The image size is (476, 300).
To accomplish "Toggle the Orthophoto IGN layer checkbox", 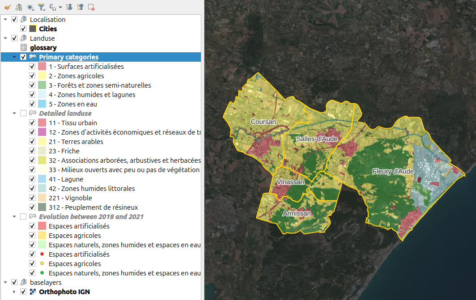I will coord(23,292).
